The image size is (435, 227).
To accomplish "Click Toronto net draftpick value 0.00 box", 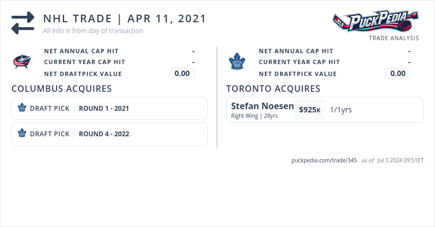I will [x=398, y=73].
